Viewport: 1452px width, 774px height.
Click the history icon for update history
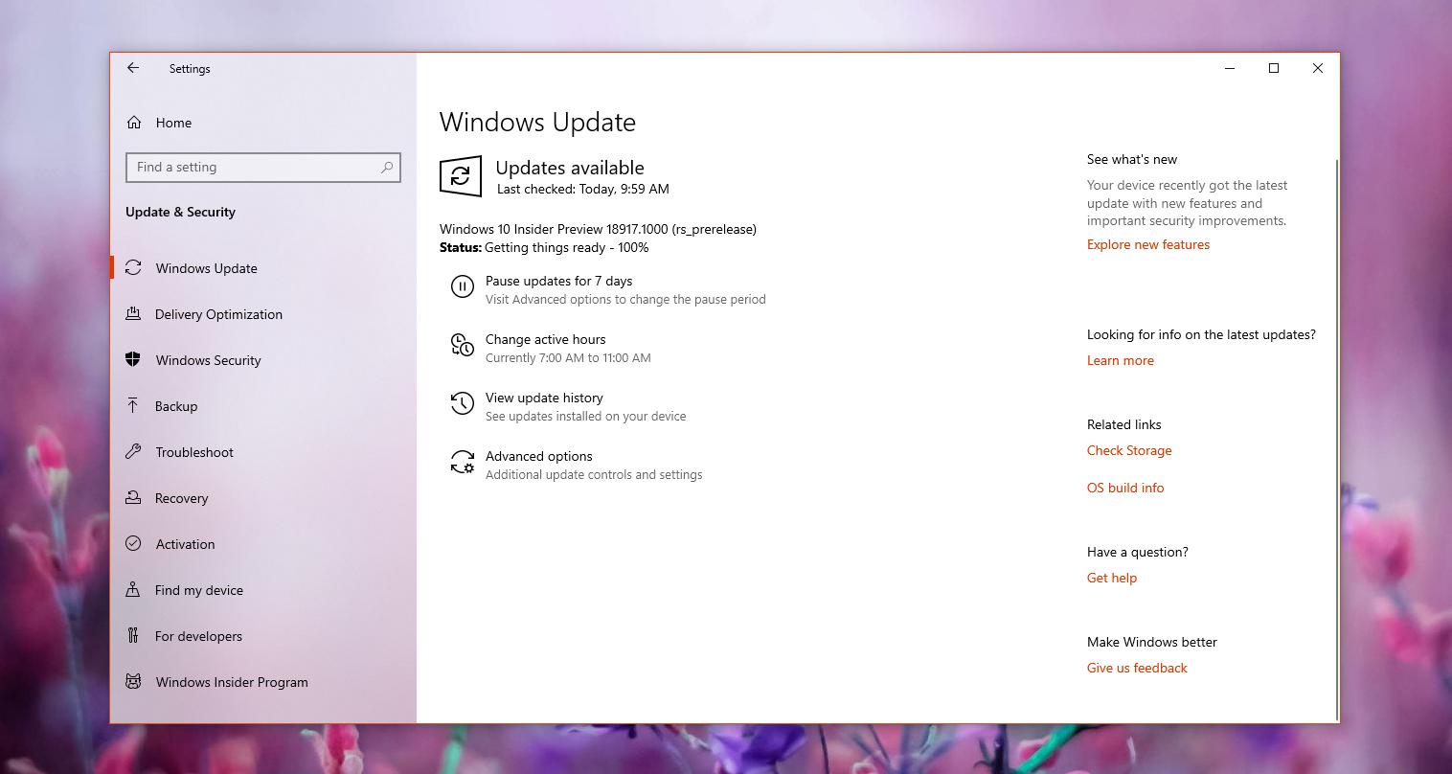(x=463, y=403)
